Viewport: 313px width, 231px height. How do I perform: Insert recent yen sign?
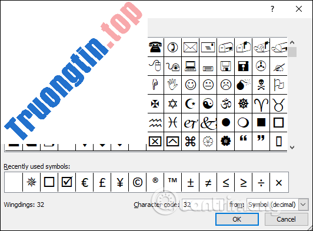[120, 182]
